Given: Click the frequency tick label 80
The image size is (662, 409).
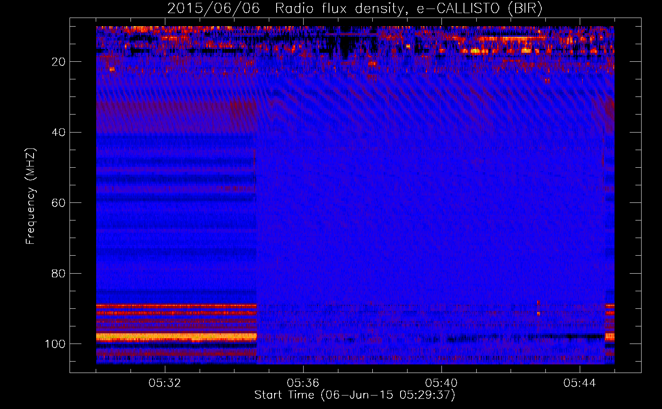Looking at the screenshot, I should click(58, 274).
